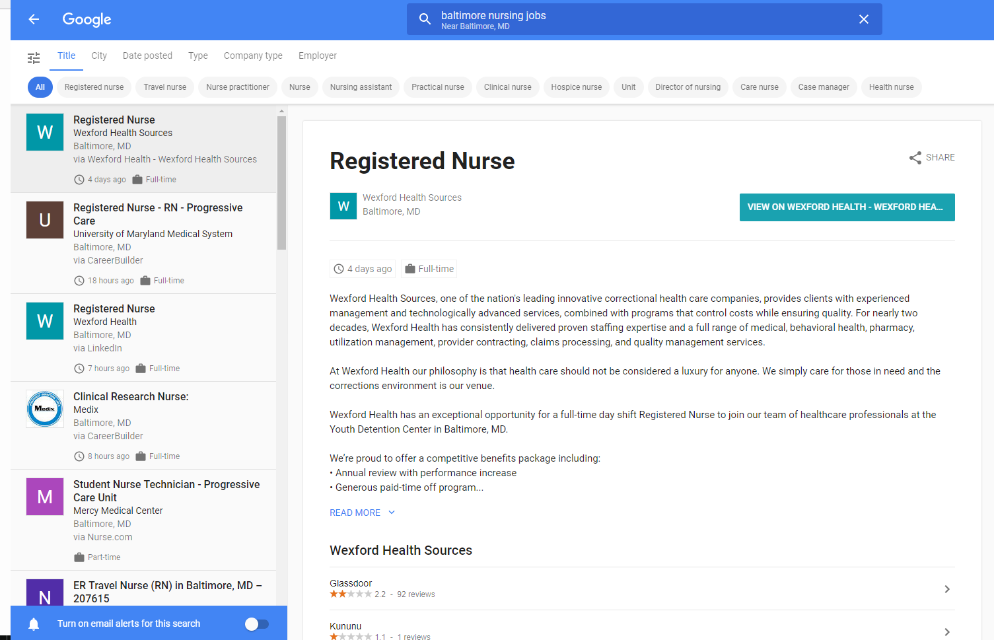The image size is (994, 640).
Task: Click the University of Maryland 'U' logo icon
Action: (45, 220)
